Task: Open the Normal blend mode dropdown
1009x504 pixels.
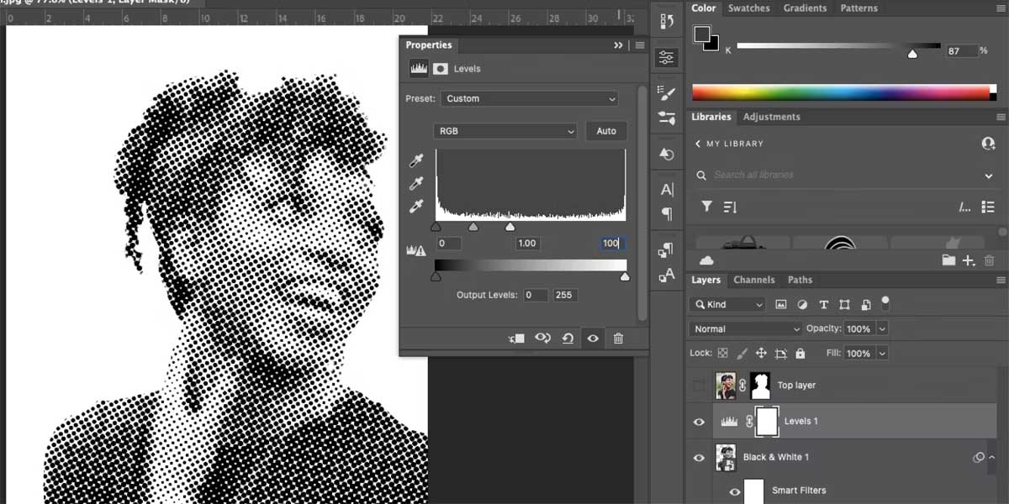Action: pyautogui.click(x=745, y=328)
